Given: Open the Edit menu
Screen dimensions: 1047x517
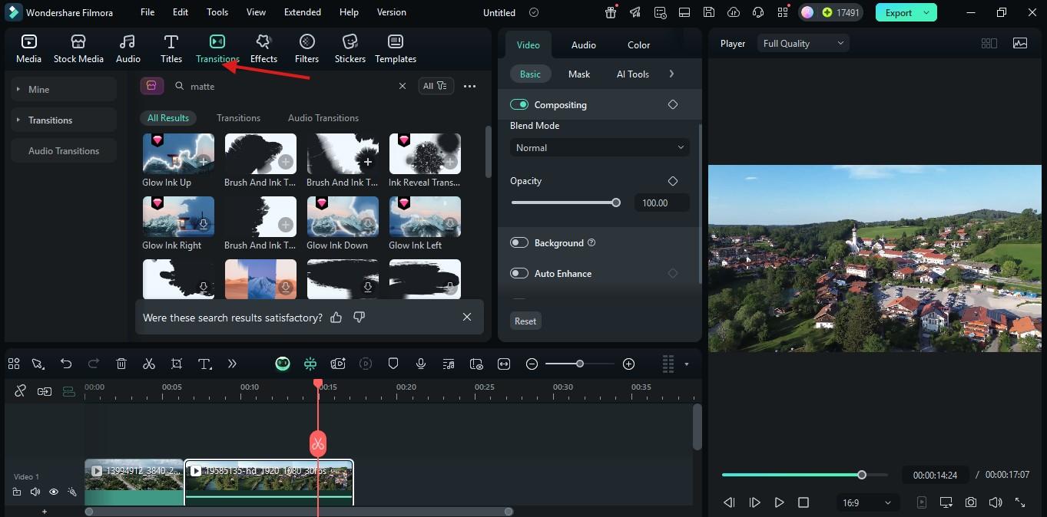Looking at the screenshot, I should [x=181, y=12].
